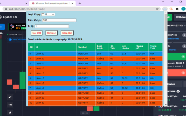Change the 1m chart timeframe
186x116 pixels.
pyautogui.click(x=10, y=105)
